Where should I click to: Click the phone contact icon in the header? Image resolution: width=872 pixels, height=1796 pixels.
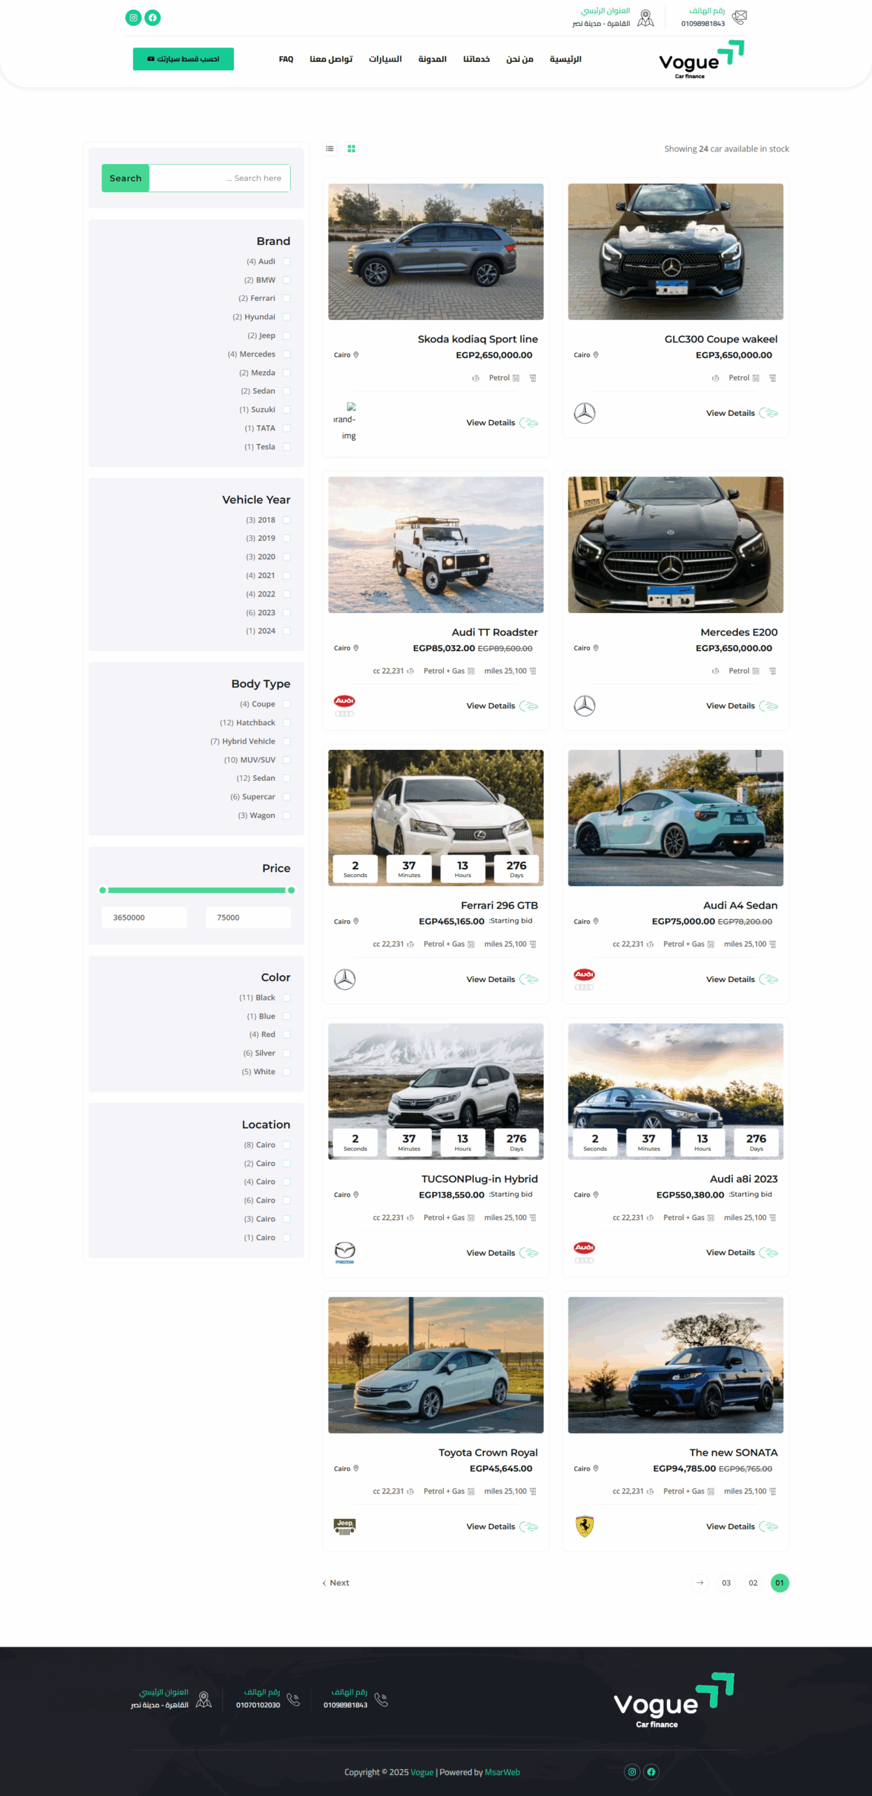740,17
